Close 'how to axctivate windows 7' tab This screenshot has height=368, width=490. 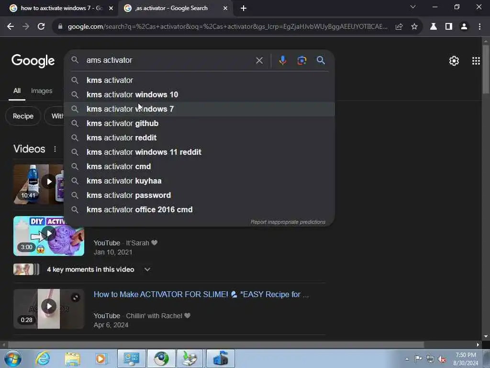[111, 9]
